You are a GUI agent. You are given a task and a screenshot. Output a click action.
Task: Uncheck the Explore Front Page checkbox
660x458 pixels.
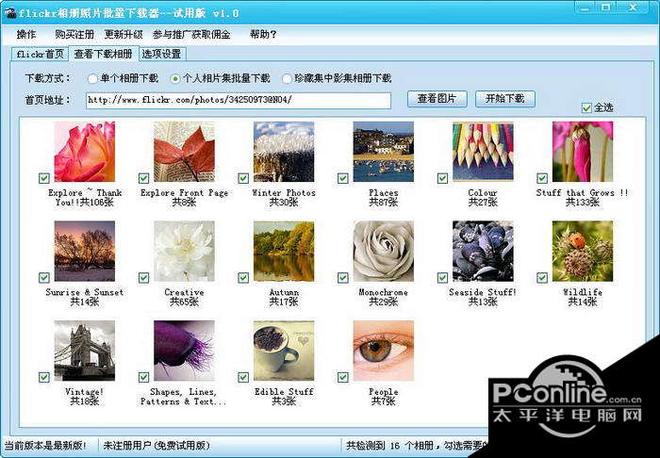(x=143, y=178)
